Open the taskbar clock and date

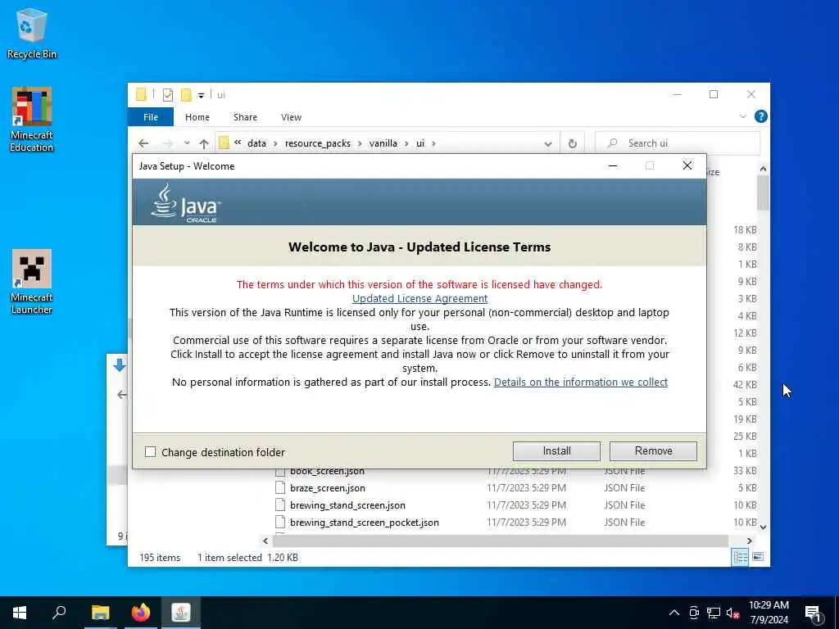(769, 613)
